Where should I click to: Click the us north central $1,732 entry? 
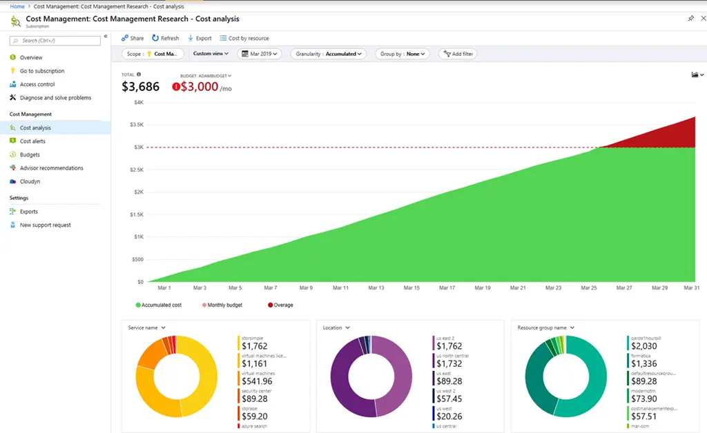tap(452, 361)
